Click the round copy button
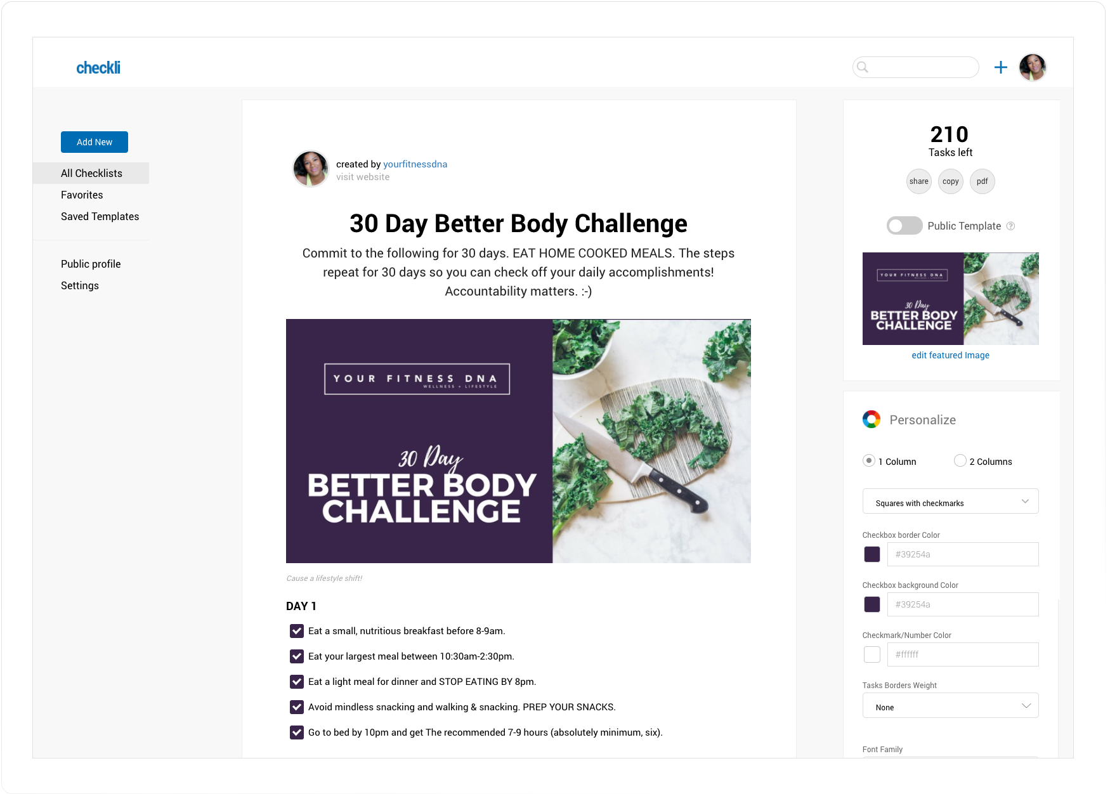 point(950,181)
